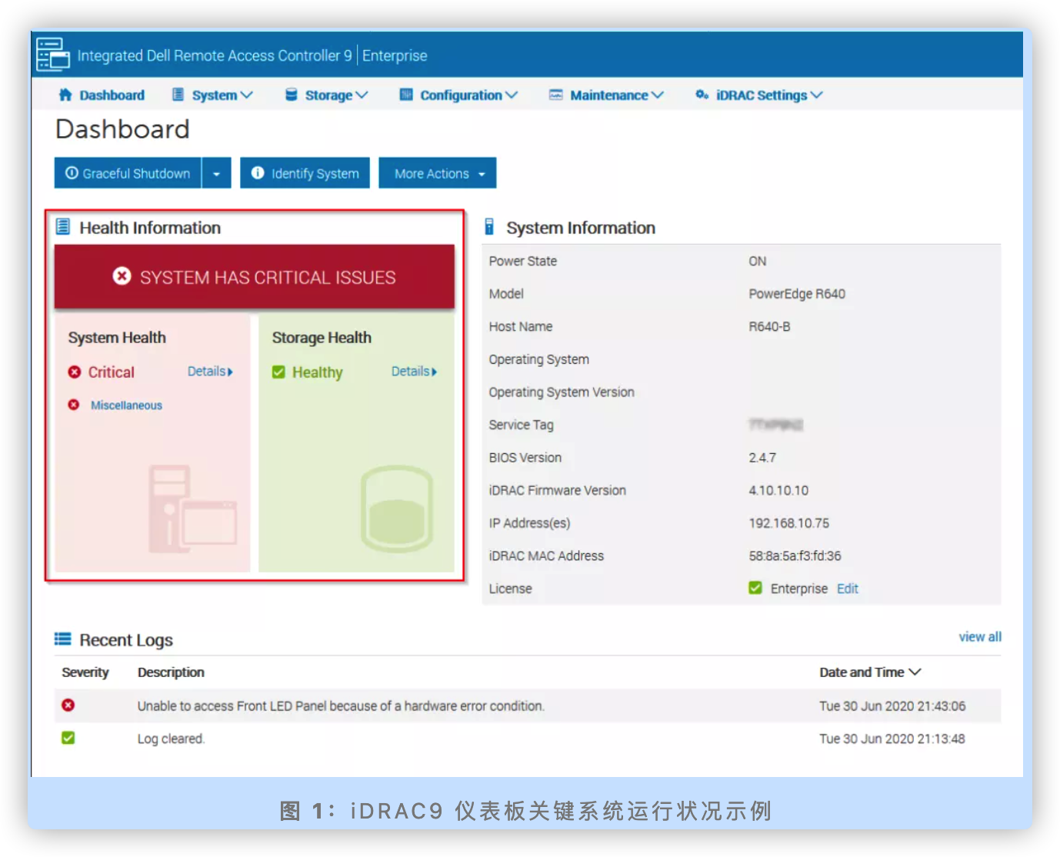Screen dimensions: 1060x857
Task: Click the Configuration menu icon
Action: [406, 95]
